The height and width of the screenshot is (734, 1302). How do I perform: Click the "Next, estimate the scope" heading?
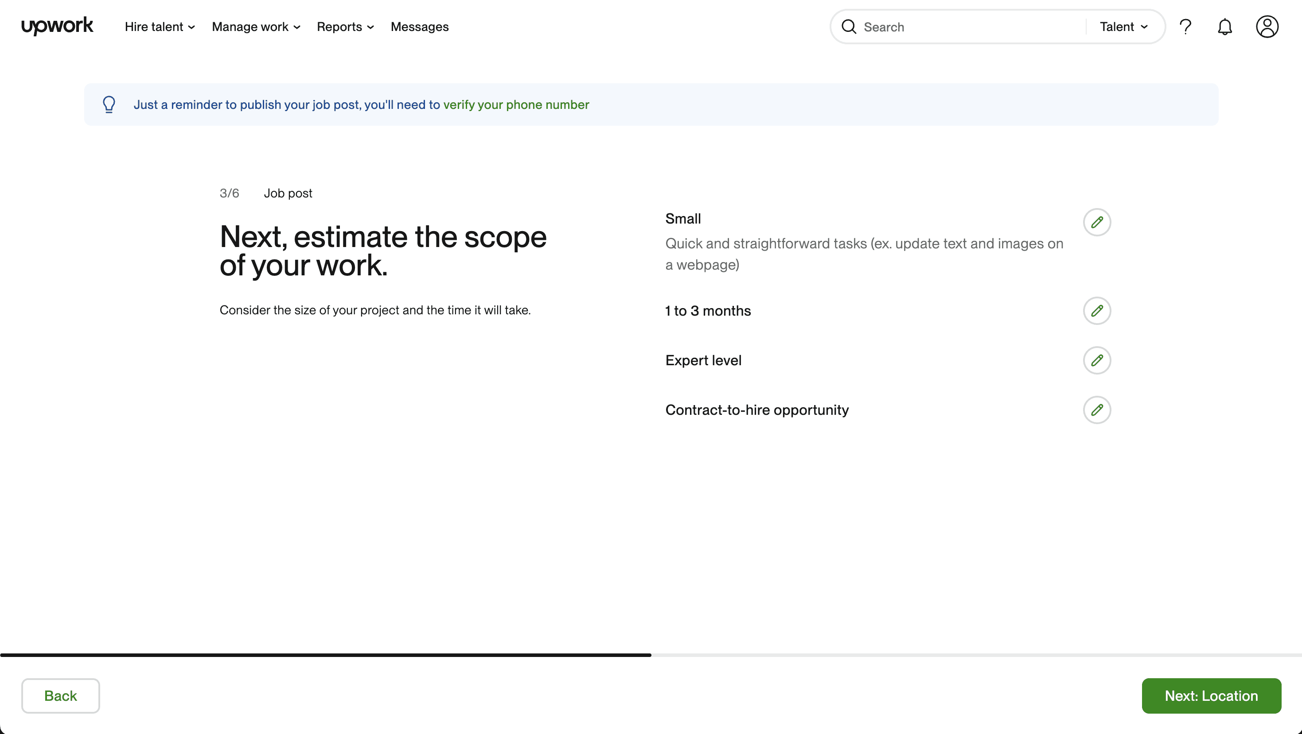pos(383,251)
